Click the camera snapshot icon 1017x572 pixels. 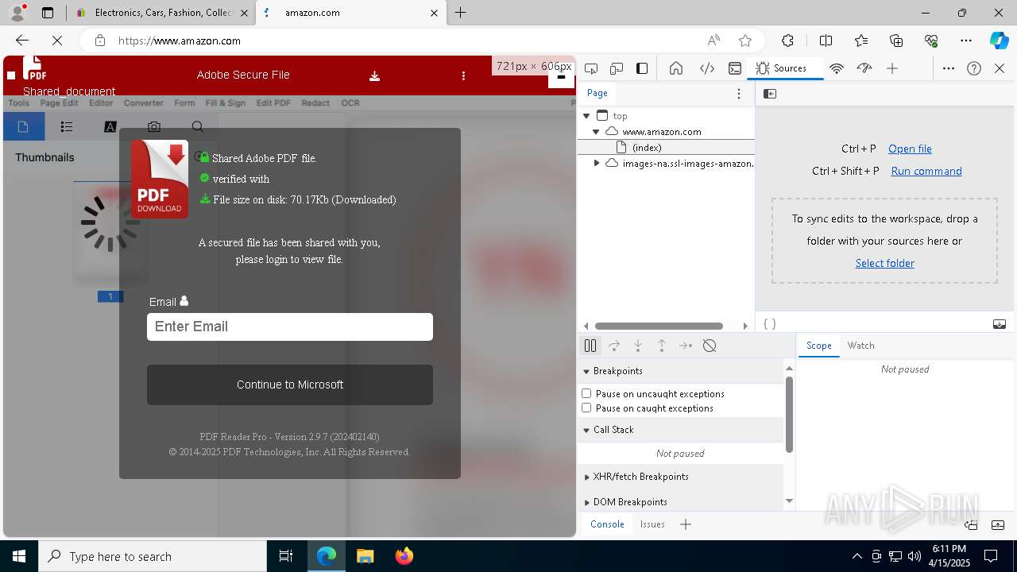coord(154,126)
